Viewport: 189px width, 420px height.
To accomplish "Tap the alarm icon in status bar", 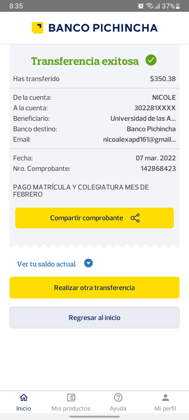I will 141,6.
